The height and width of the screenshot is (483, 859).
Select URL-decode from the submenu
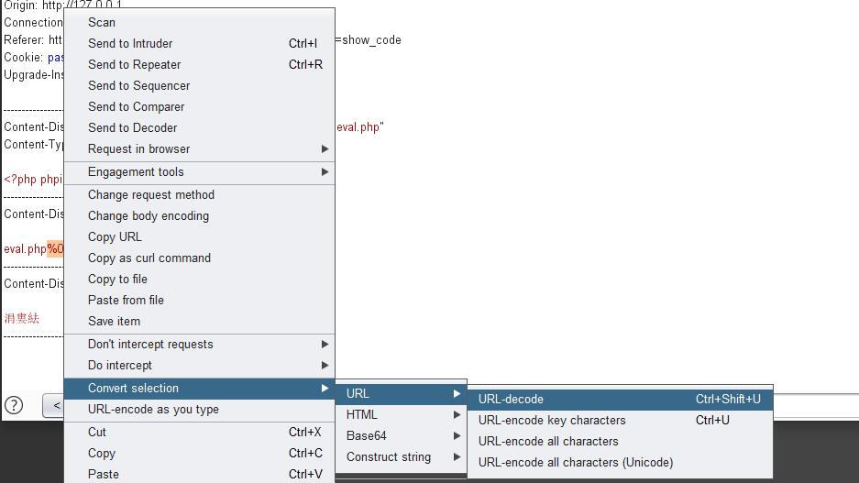coord(511,399)
